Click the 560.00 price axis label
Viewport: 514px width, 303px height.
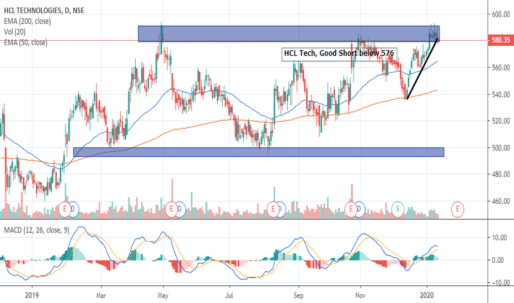tap(501, 68)
